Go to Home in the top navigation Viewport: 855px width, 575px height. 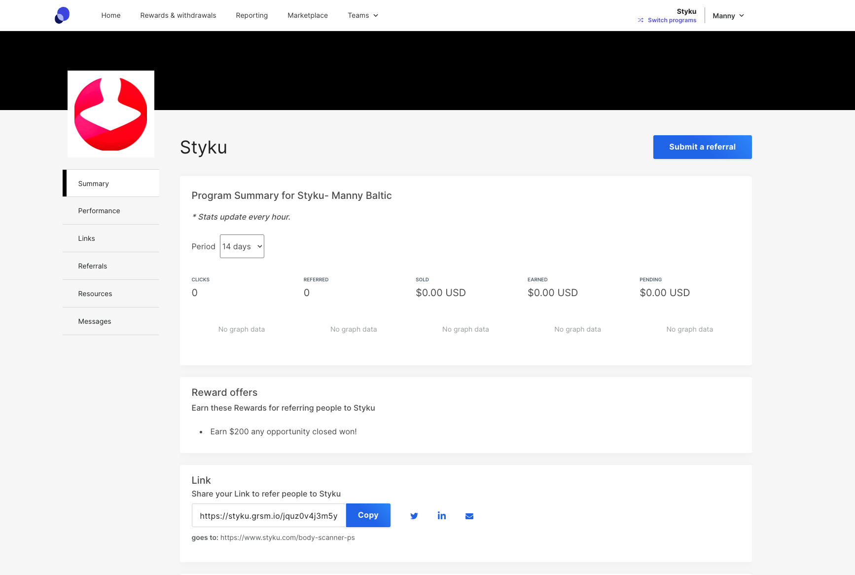111,15
